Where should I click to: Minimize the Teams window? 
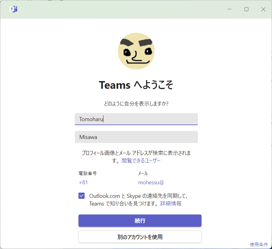click(229, 9)
